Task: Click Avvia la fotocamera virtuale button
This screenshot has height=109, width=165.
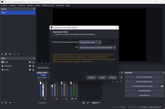Action: 142,86
